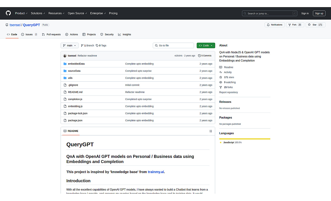This screenshot has width=331, height=201.
Task: Switch to the Insights tab
Action: [x=125, y=34]
